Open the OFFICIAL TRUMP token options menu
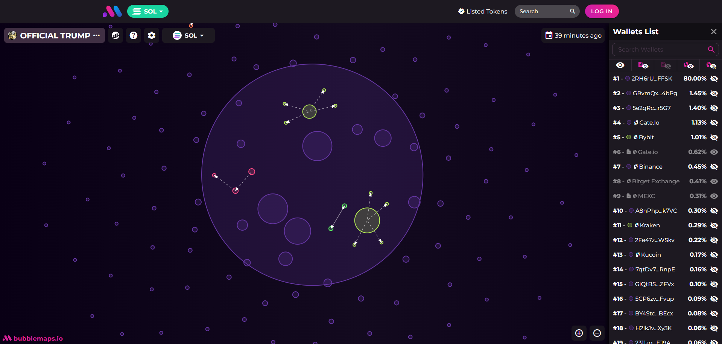Viewport: 722px width, 344px height. pyautogui.click(x=97, y=35)
